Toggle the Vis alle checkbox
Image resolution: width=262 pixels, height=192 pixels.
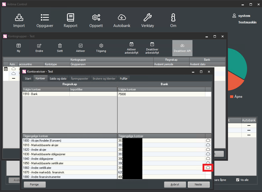(238, 180)
